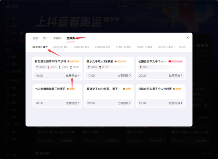The height and width of the screenshot is (159, 218).
Task: Switch to the 全部 tab
Action: click(x=35, y=38)
